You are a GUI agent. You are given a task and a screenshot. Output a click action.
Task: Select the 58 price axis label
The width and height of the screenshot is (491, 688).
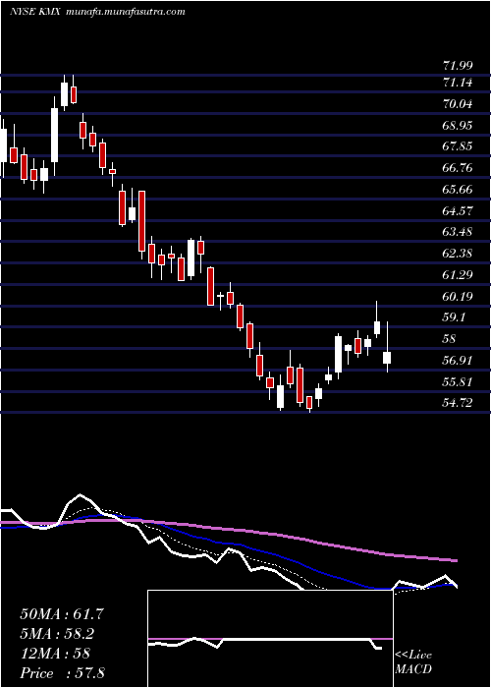450,339
